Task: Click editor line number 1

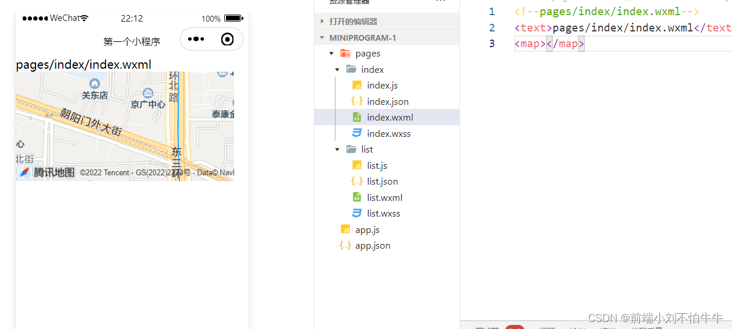Action: [x=492, y=12]
